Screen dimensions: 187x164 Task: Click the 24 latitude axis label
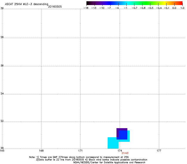coord(2,94)
